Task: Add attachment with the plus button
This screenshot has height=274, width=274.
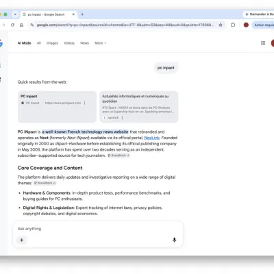Action: click(22, 240)
